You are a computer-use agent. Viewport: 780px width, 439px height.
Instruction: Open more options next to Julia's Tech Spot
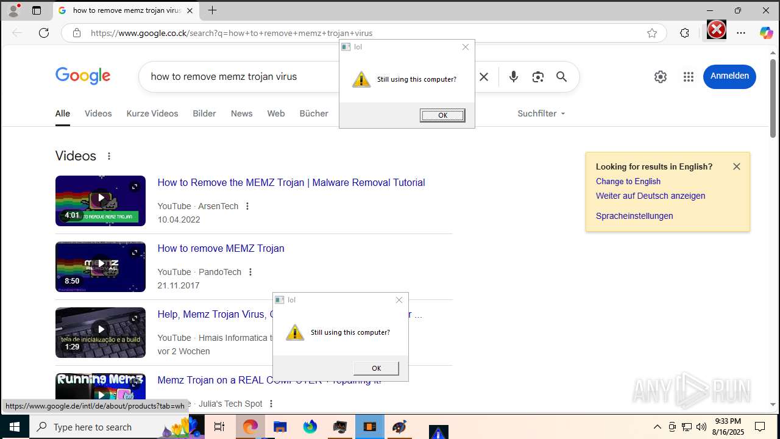tap(271, 404)
